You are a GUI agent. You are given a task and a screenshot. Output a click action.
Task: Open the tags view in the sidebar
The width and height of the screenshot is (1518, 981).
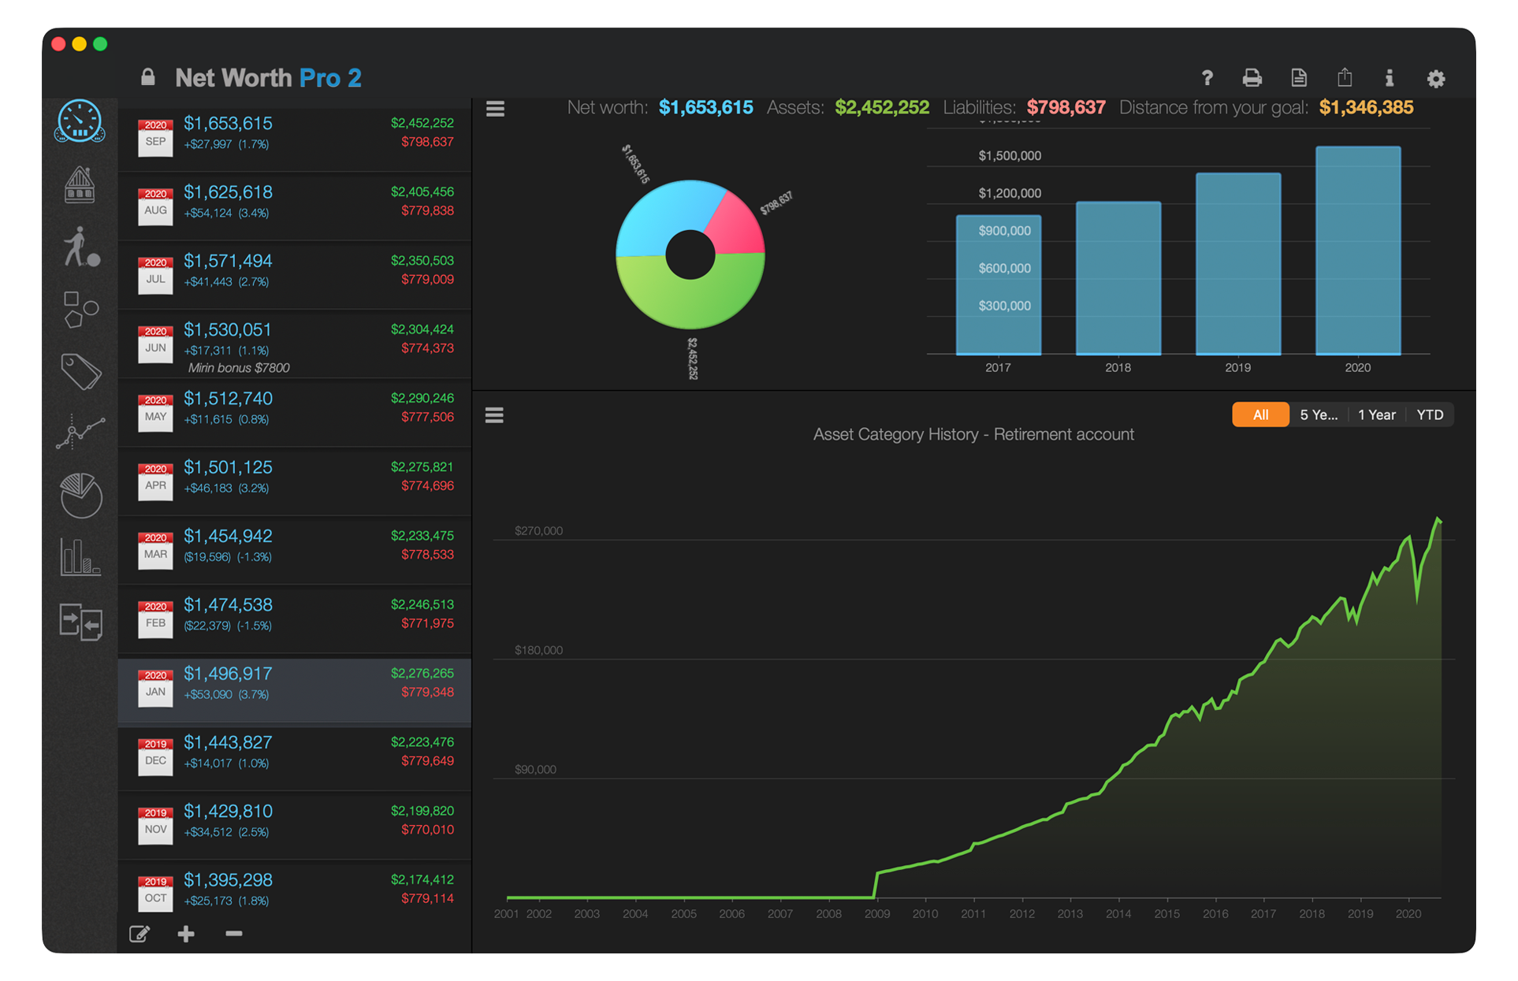pyautogui.click(x=80, y=370)
